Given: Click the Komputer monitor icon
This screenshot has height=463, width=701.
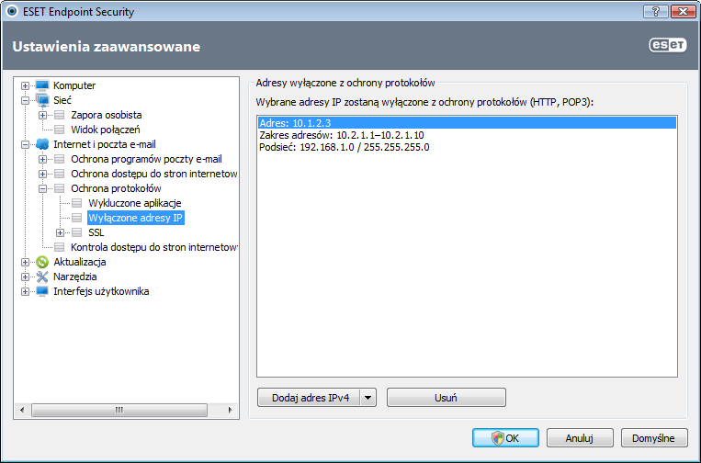Looking at the screenshot, I should pyautogui.click(x=42, y=85).
